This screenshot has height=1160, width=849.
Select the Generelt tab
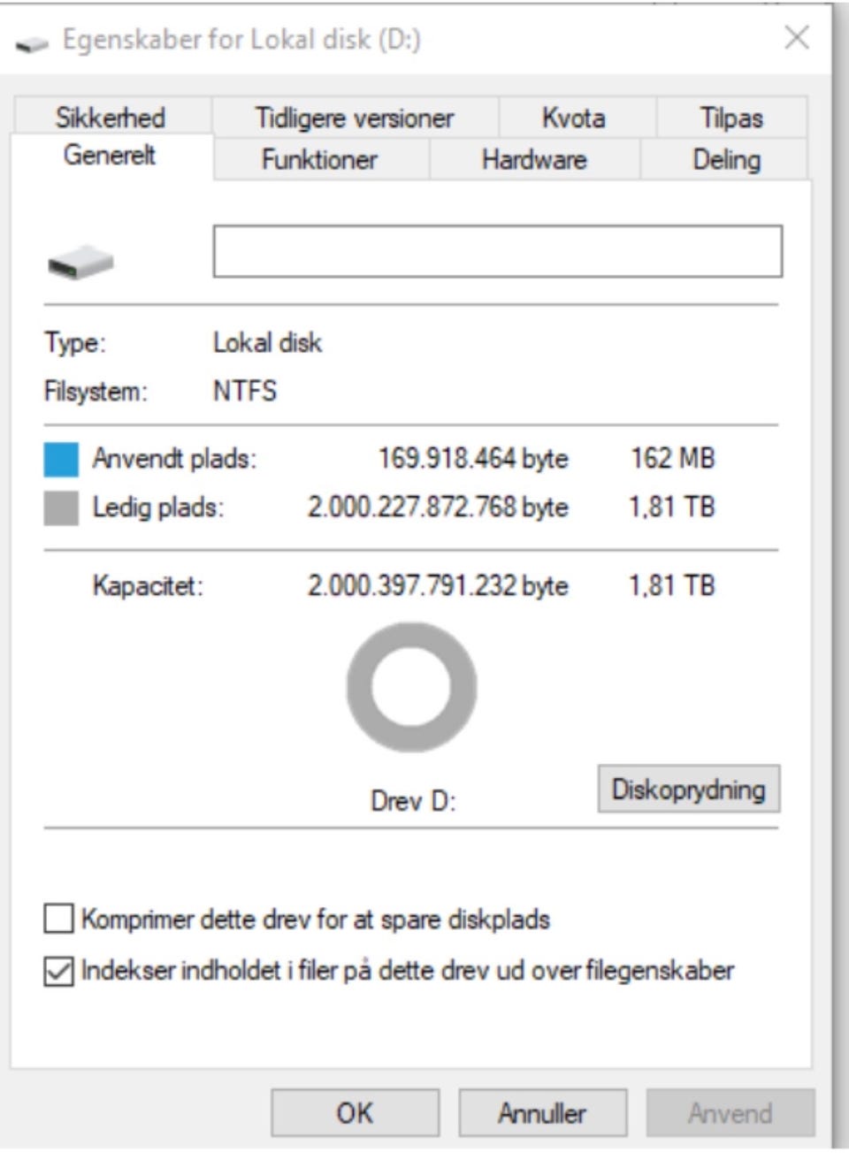click(x=111, y=156)
